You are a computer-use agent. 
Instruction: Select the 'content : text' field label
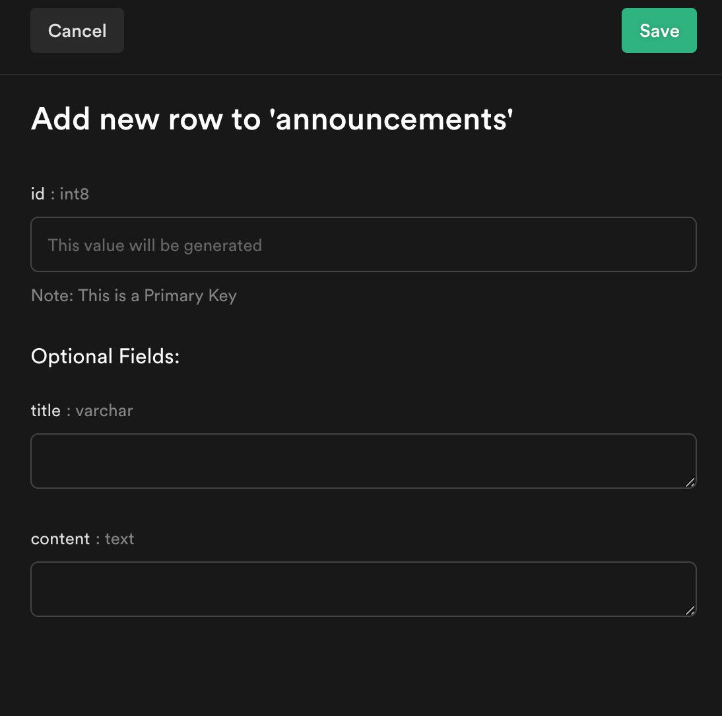[x=82, y=538]
